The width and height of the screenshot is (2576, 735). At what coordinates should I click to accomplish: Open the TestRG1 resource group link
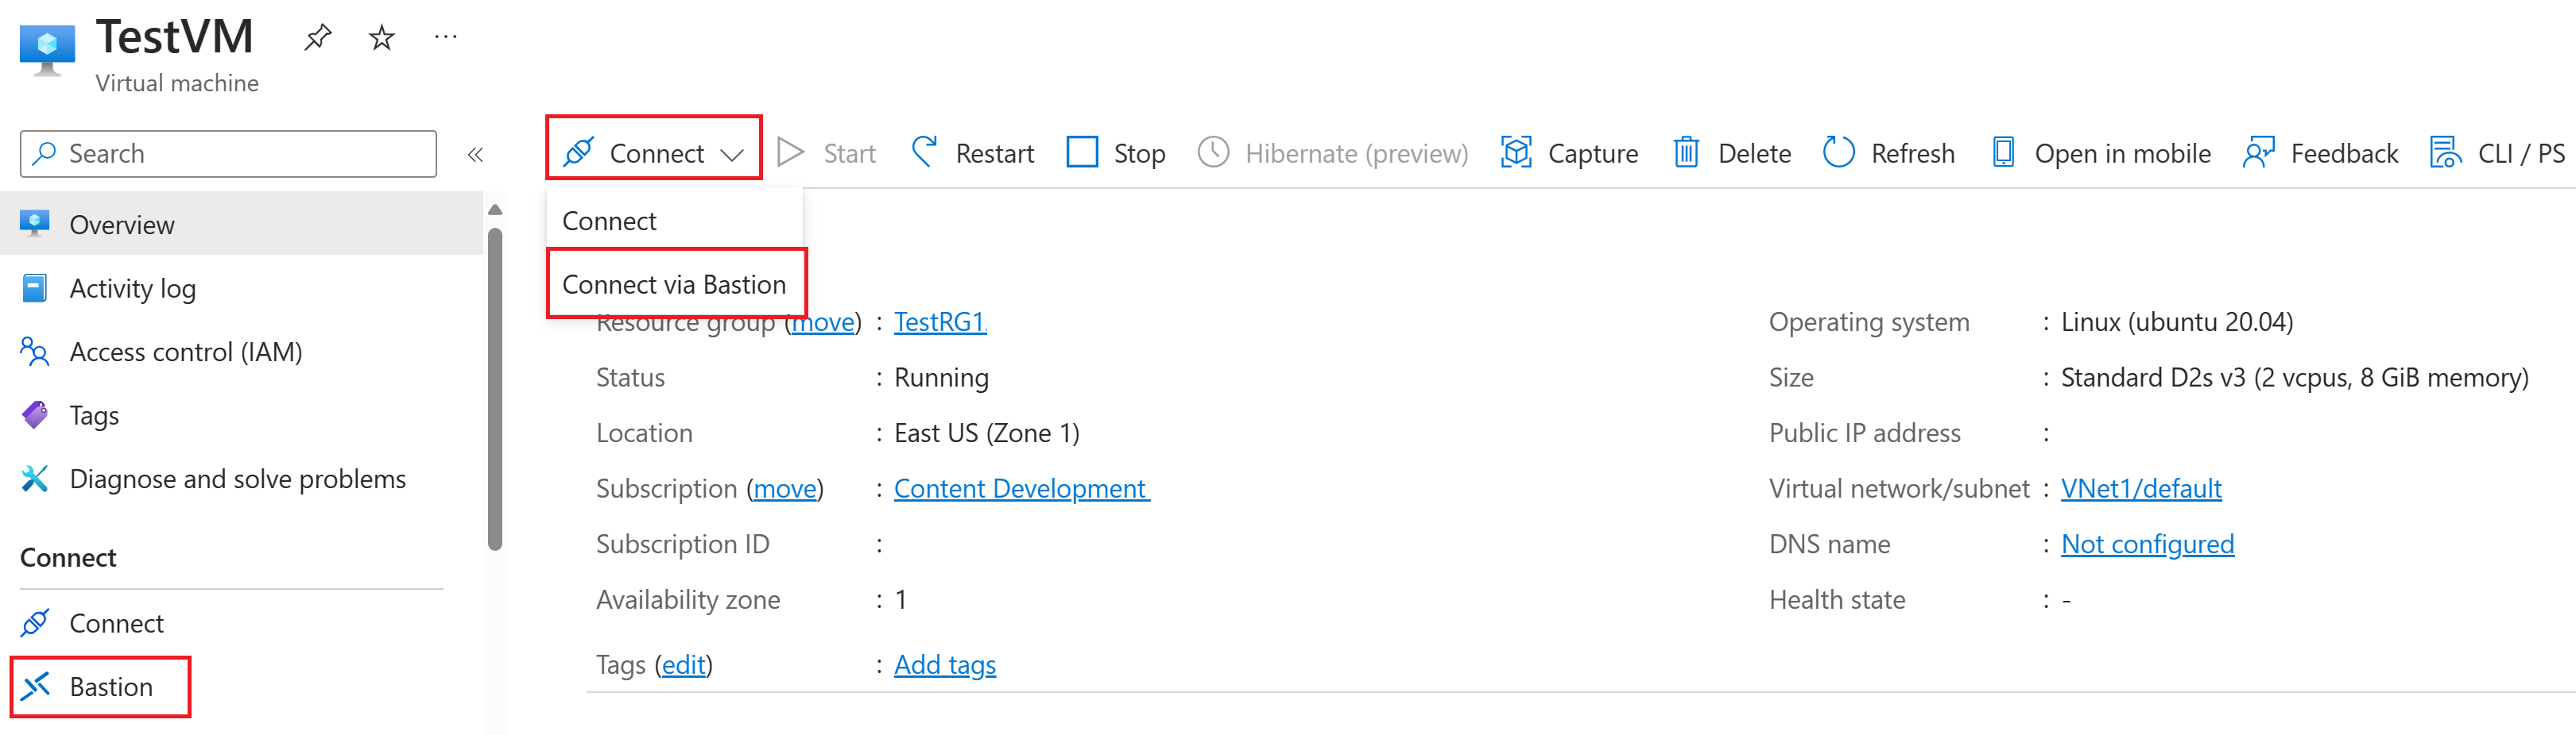pyautogui.click(x=938, y=321)
